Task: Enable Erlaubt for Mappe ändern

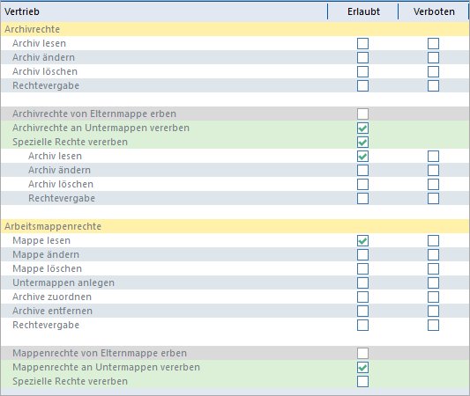Action: (362, 254)
